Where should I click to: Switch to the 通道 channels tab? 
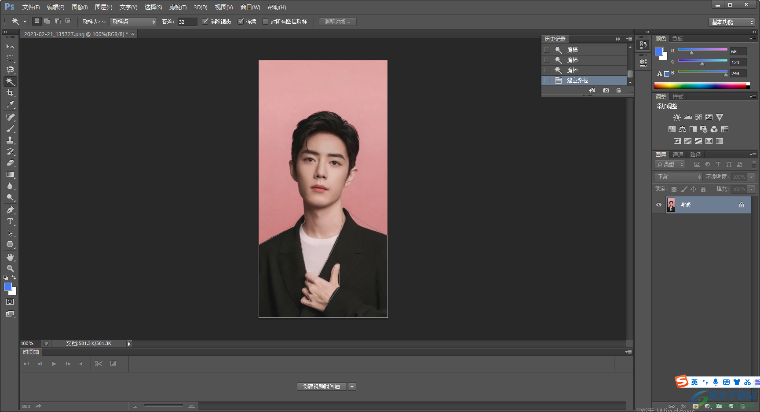tap(678, 154)
